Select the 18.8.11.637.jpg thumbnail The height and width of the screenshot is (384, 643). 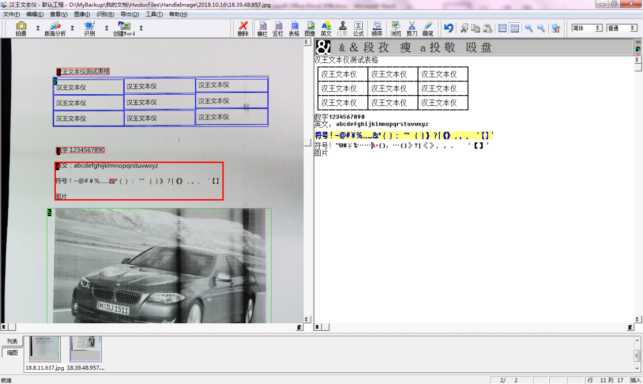coord(45,349)
